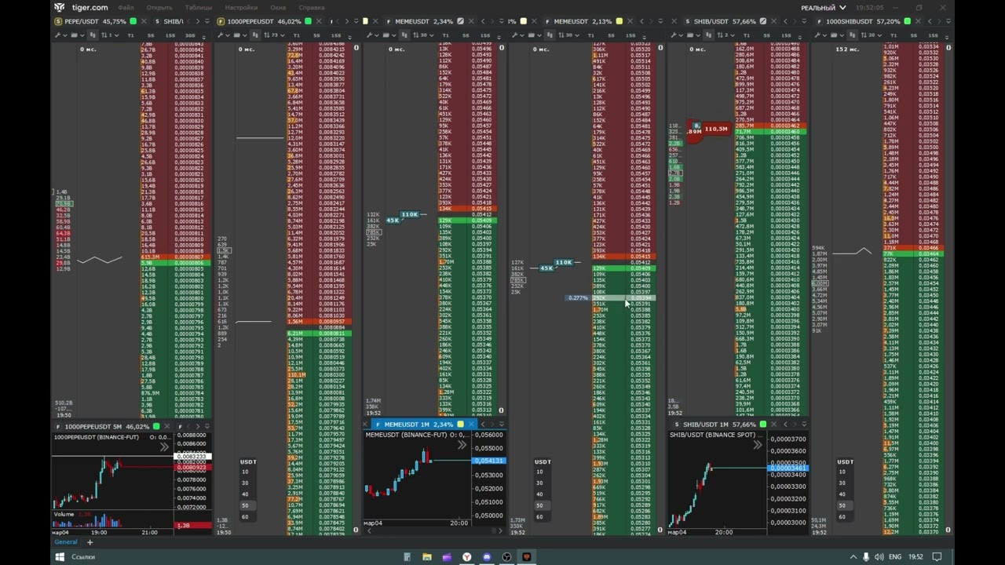Click the green link color on 1000PEPEUSDT 46,02% tab
The height and width of the screenshot is (565, 1005).
pos(308,21)
